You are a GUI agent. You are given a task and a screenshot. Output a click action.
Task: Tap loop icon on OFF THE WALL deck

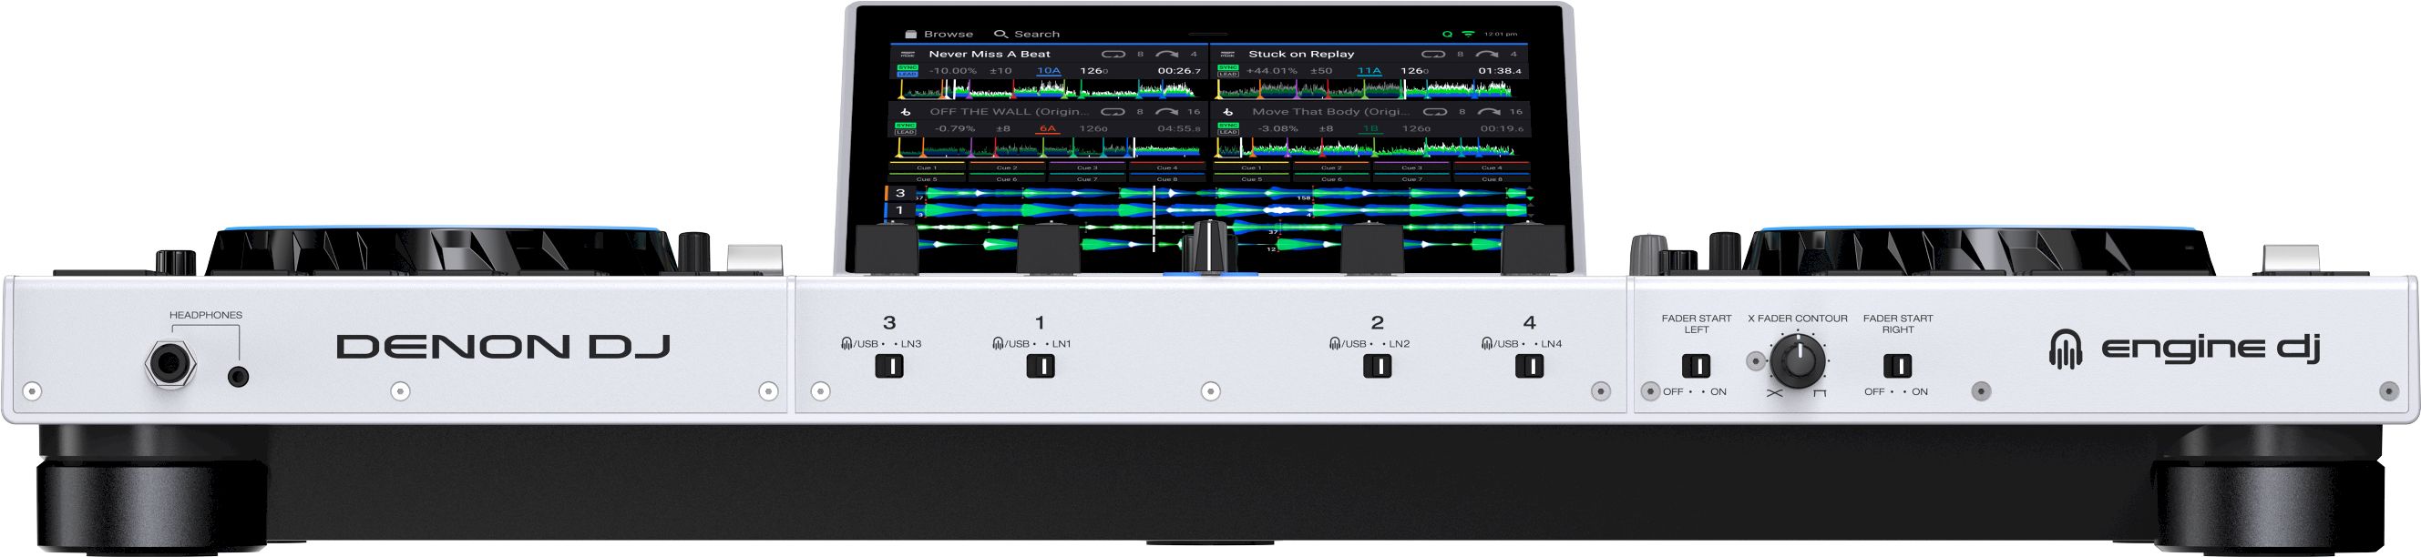tap(1113, 111)
